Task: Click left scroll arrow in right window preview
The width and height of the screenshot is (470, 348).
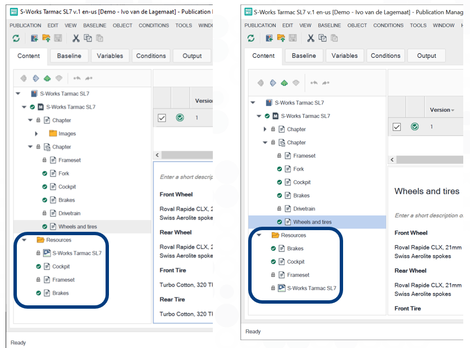Action: point(392,160)
